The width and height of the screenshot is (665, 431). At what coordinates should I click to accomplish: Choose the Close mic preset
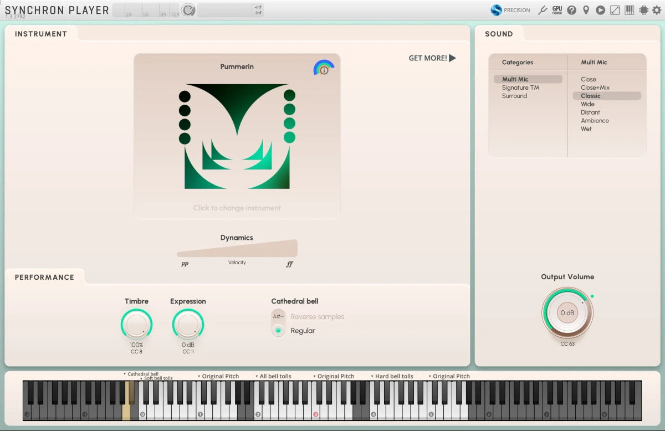coord(589,79)
